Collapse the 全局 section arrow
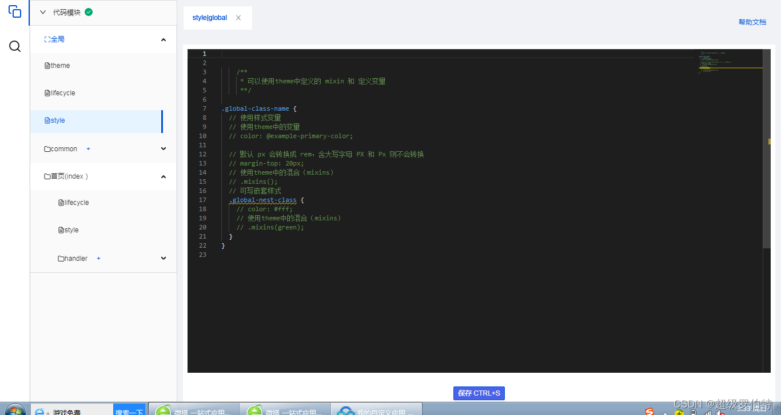This screenshot has width=781, height=415. point(164,39)
